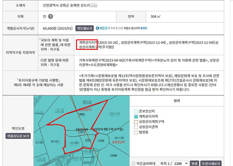Click the 성장관리계획구역 legend box
Image resolution: width=233 pixels, height=166 pixels.
click(x=136, y=122)
